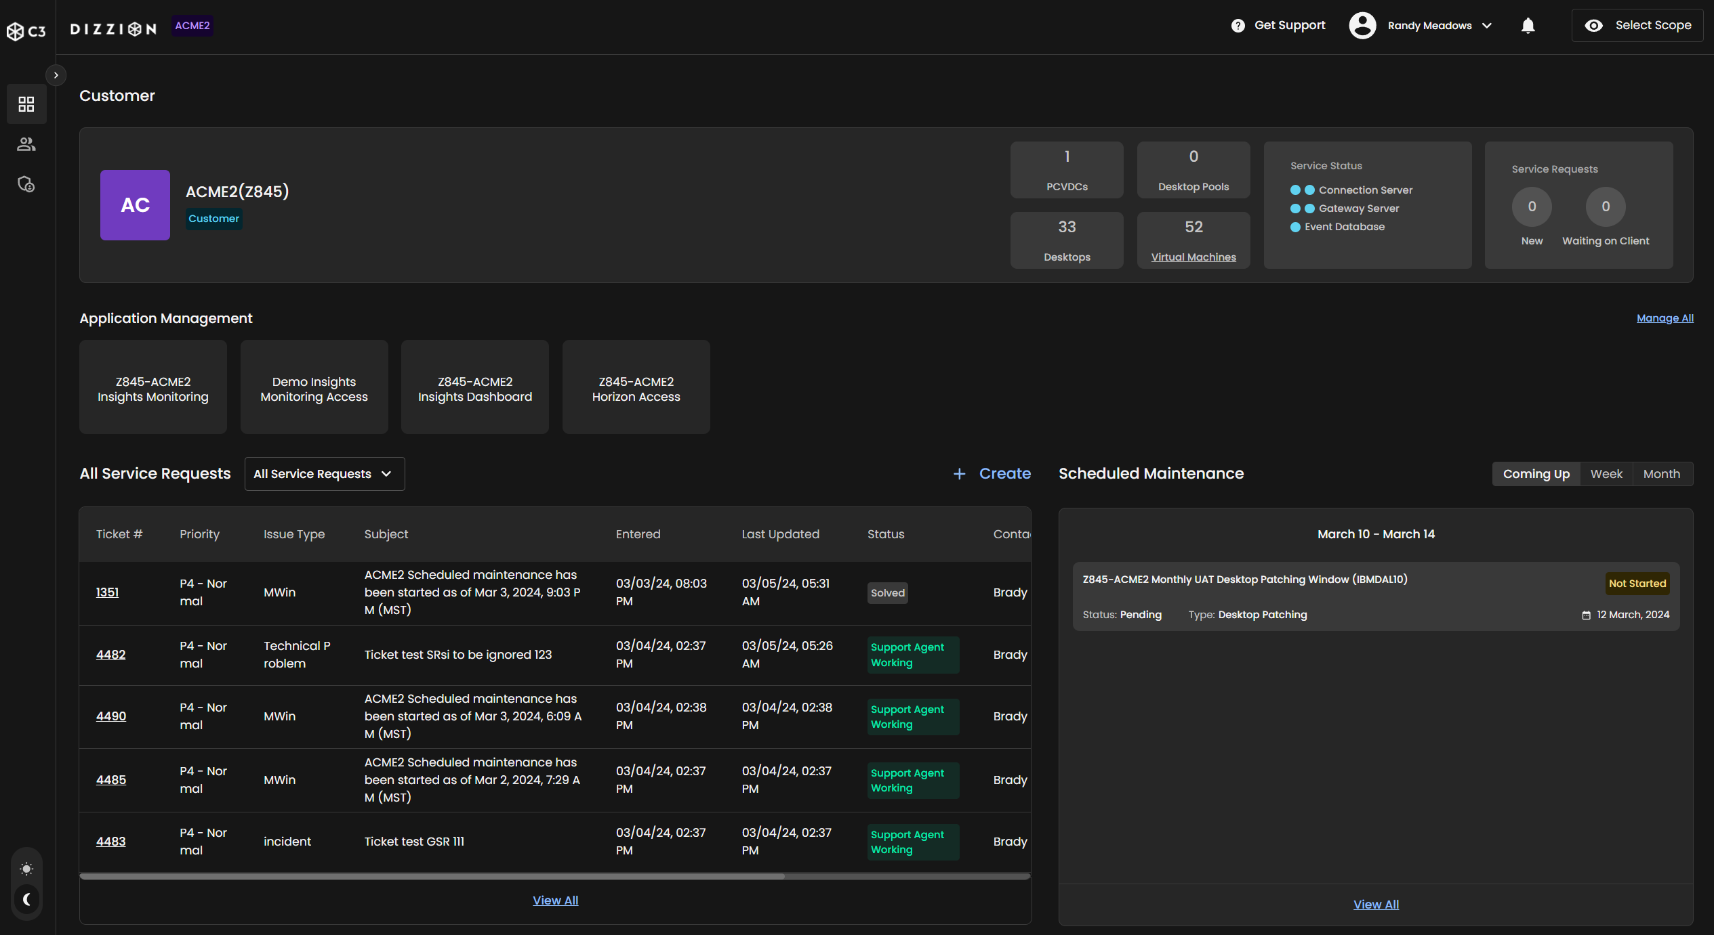Expand the sidebar with chevron arrow
Image resolution: width=1714 pixels, height=935 pixels.
(x=56, y=75)
